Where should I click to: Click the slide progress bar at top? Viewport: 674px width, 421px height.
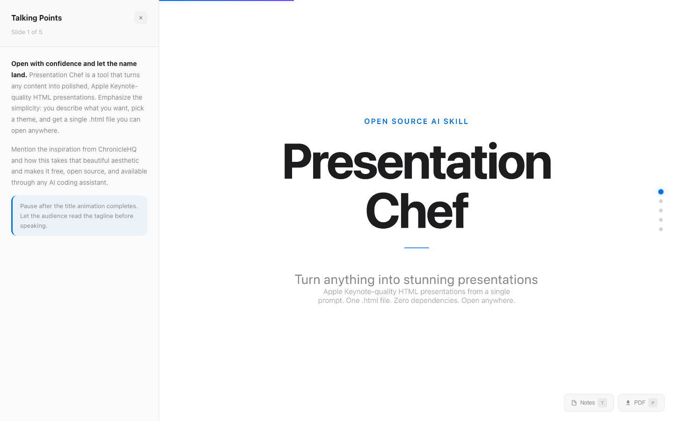(227, 0)
